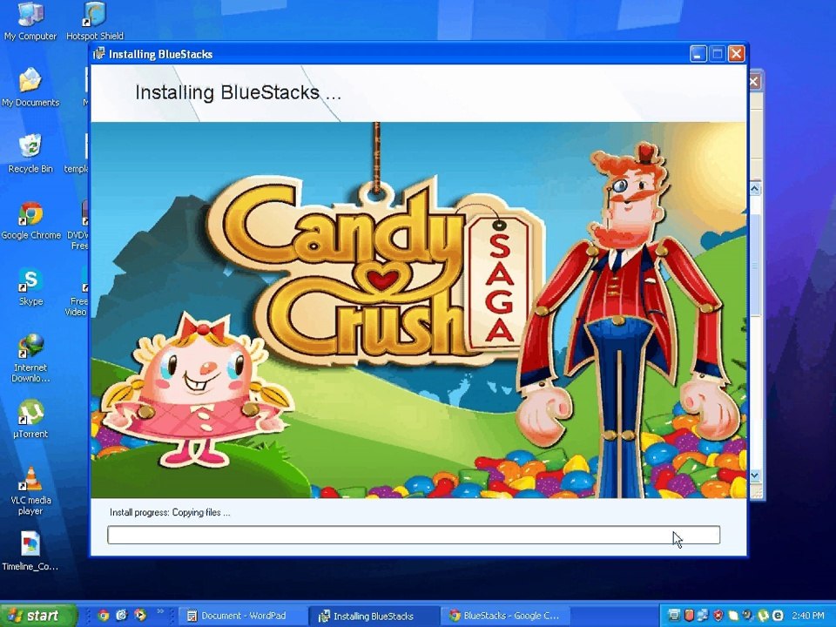836x627 pixels.
Task: Click the dark round tray icon beside µTorrent
Action: point(748,616)
